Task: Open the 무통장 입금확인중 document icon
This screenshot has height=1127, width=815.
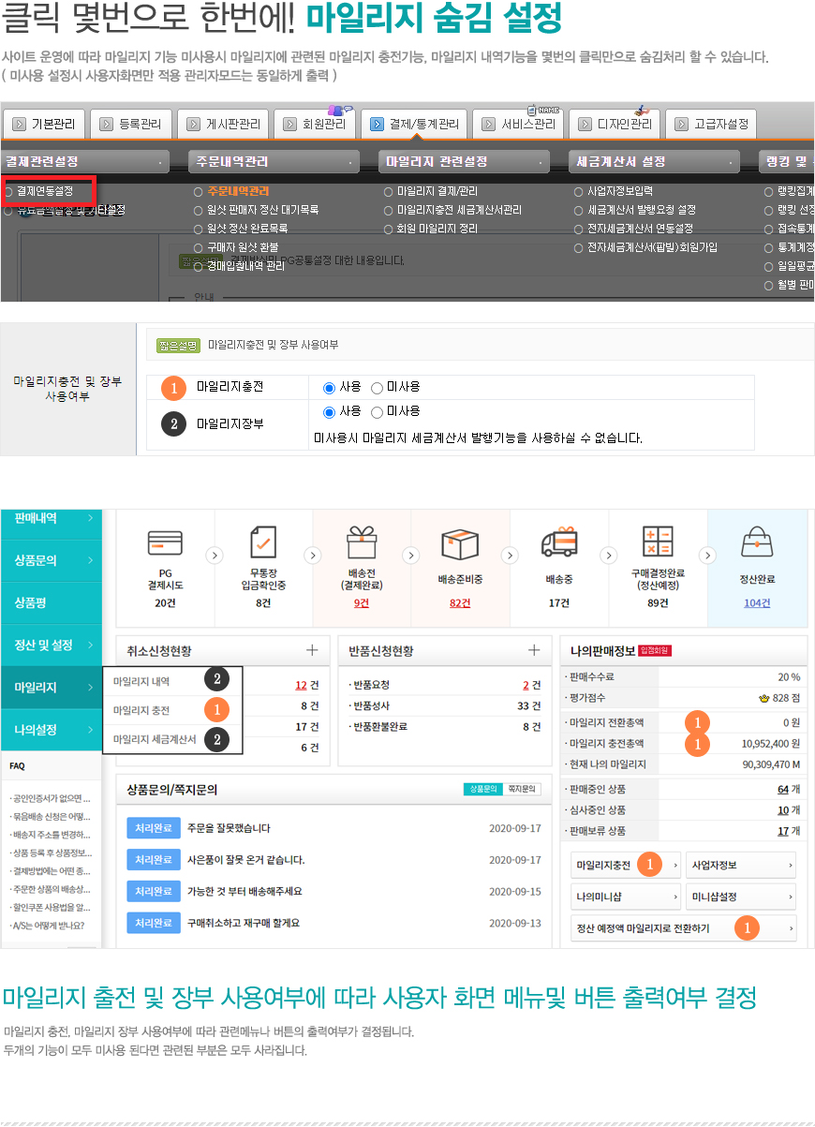Action: (262, 543)
